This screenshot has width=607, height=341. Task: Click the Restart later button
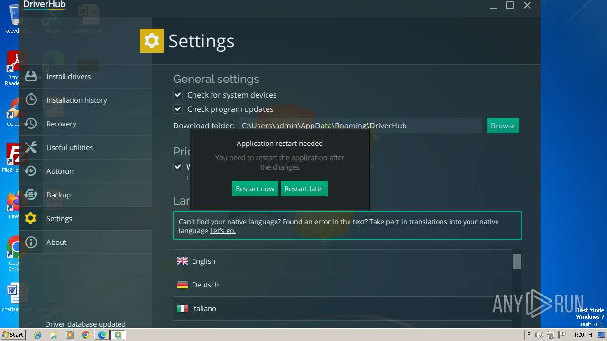coord(304,188)
